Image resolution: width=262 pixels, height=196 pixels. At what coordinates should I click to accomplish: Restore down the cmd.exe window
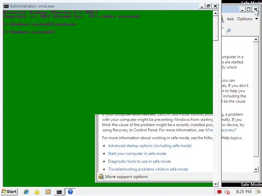tap(208, 6)
